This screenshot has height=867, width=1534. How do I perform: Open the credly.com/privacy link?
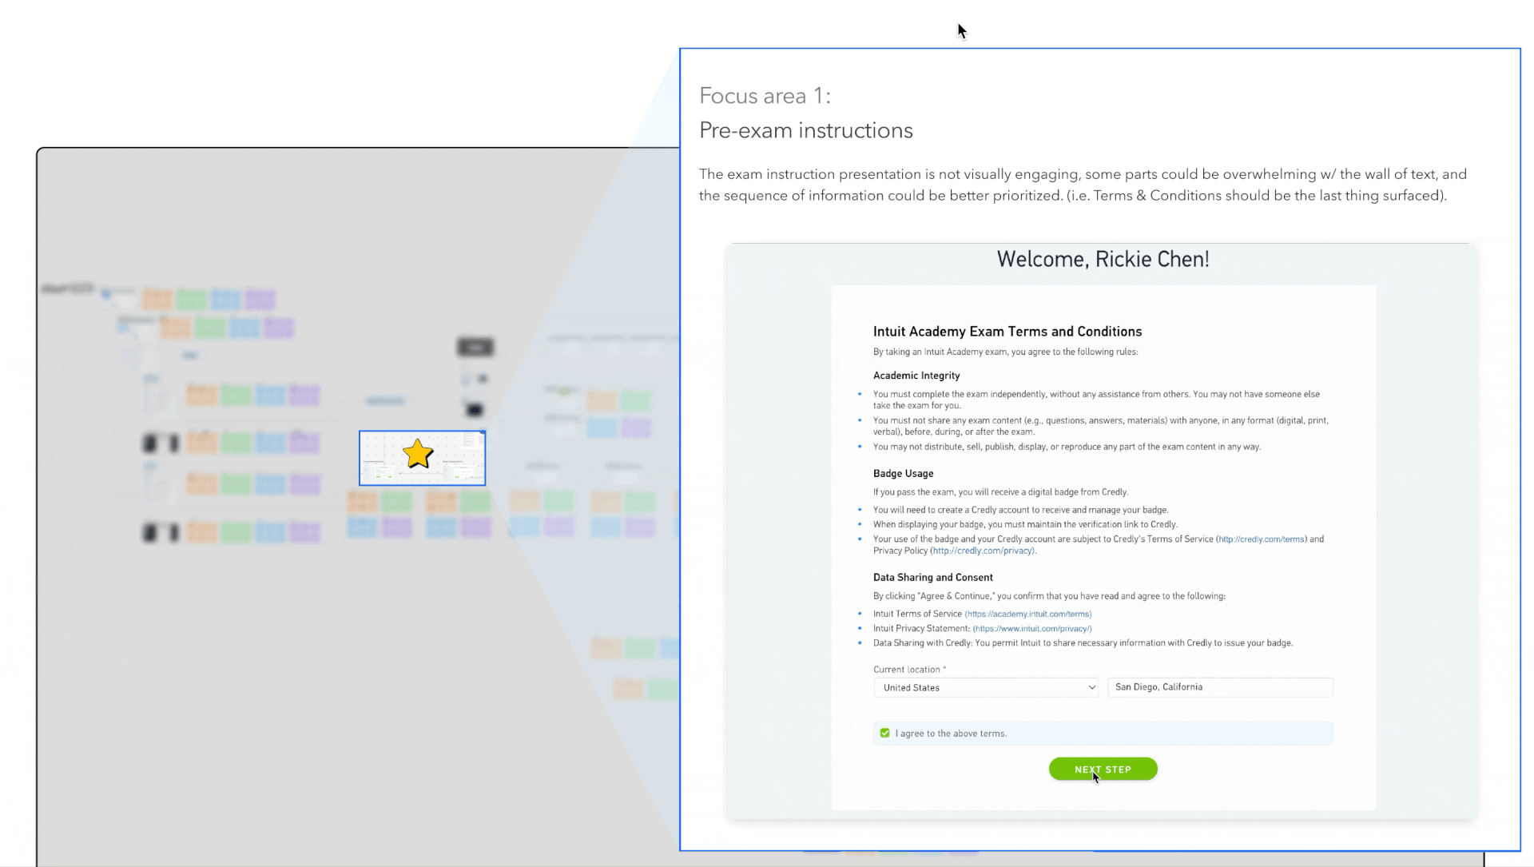click(983, 551)
